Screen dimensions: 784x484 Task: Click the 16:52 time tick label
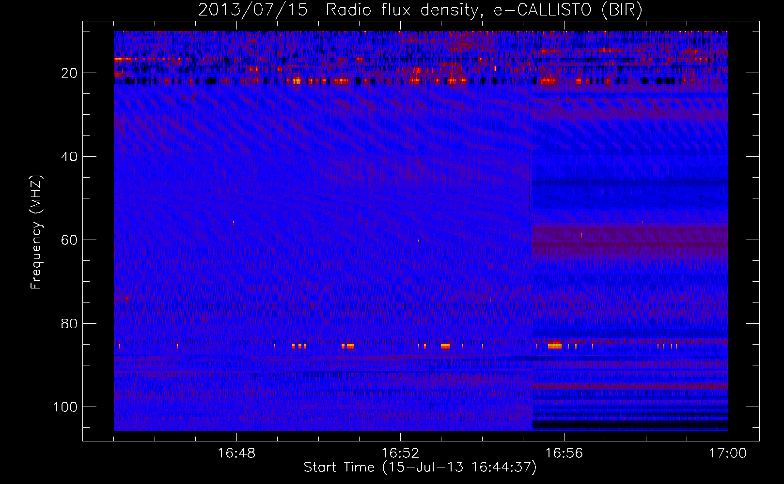400,454
